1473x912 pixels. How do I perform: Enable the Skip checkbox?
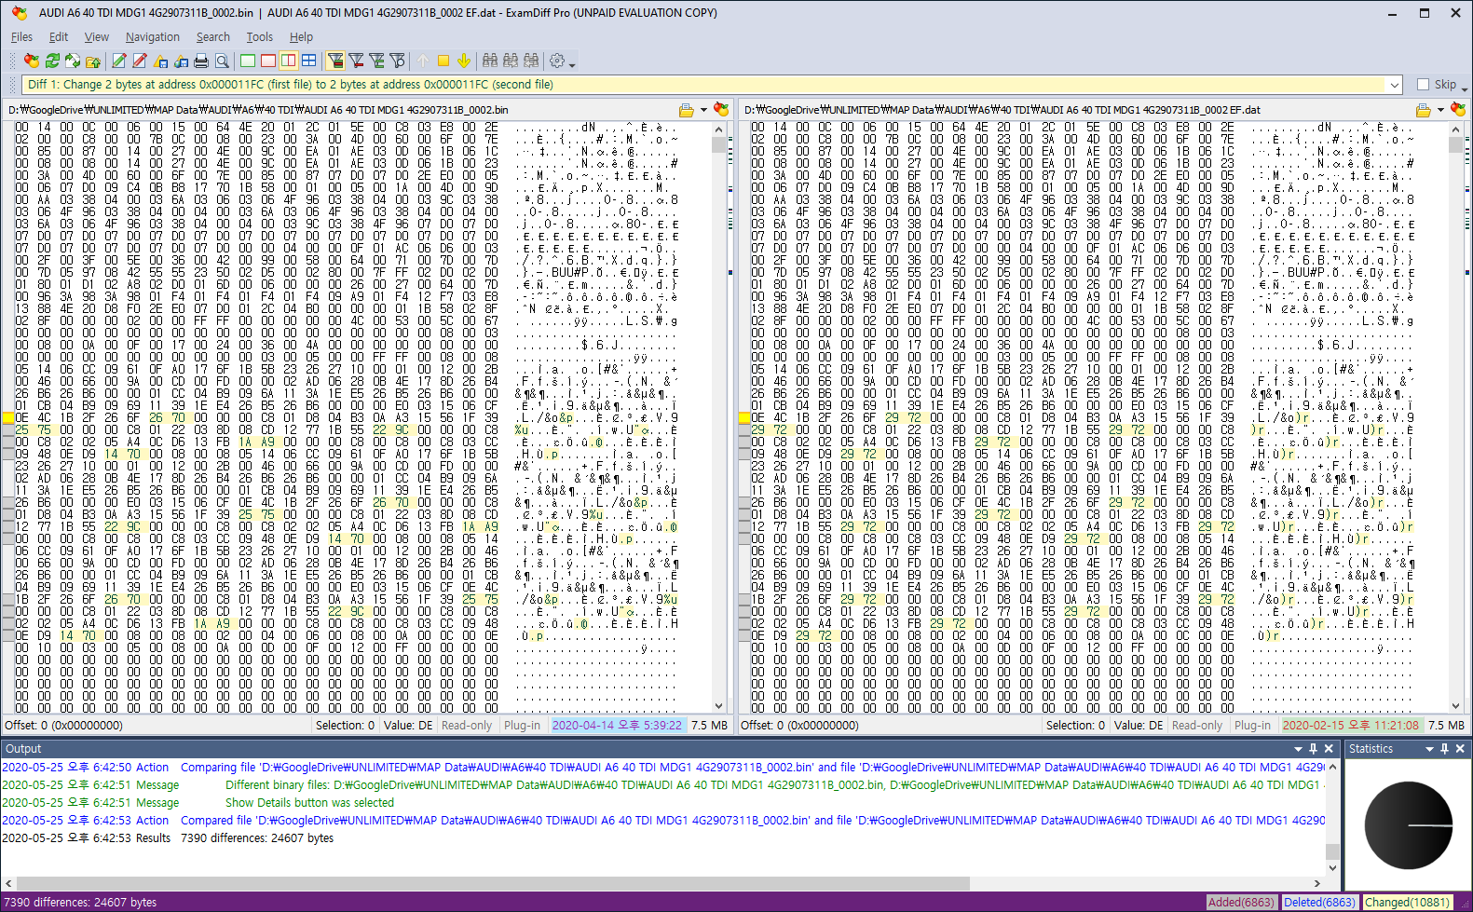click(x=1423, y=85)
